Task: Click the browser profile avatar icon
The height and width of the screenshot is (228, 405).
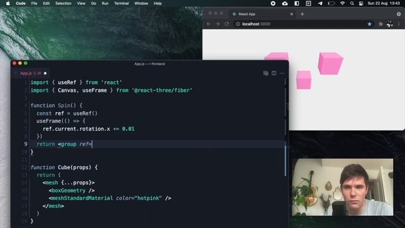Action: pyautogui.click(x=390, y=24)
